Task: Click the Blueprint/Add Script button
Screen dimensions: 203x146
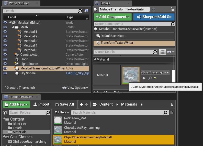Action: [x=154, y=17]
